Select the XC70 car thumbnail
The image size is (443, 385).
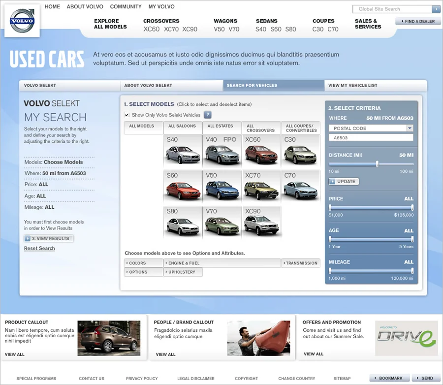(x=261, y=187)
